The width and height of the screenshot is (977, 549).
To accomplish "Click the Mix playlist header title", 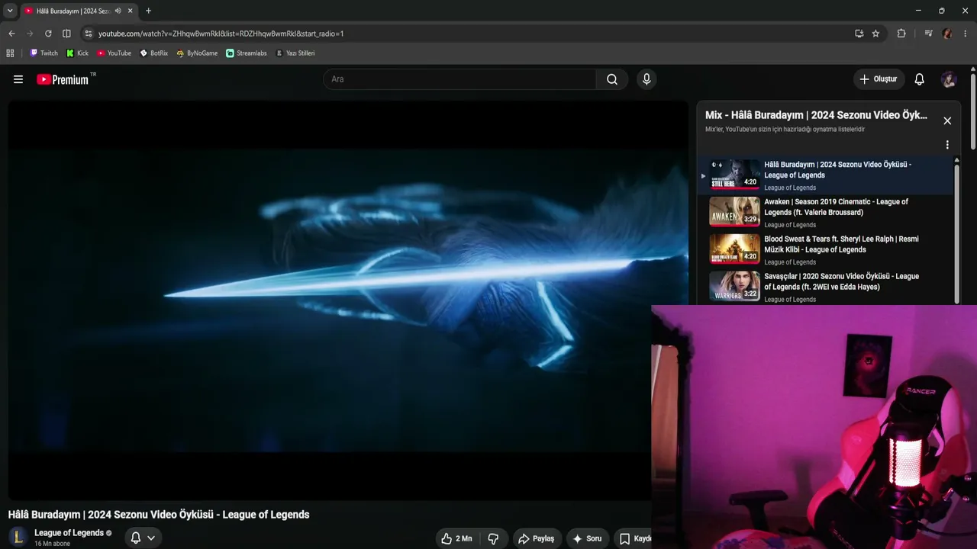I will (816, 115).
